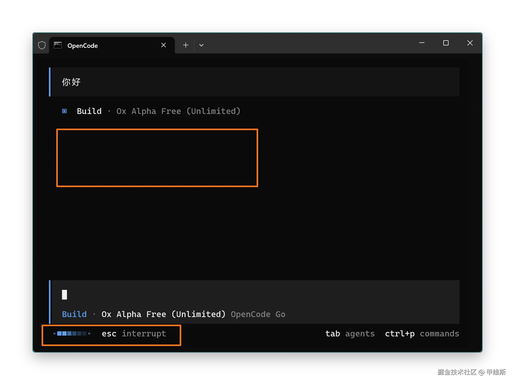Close the terminal window

[470, 43]
